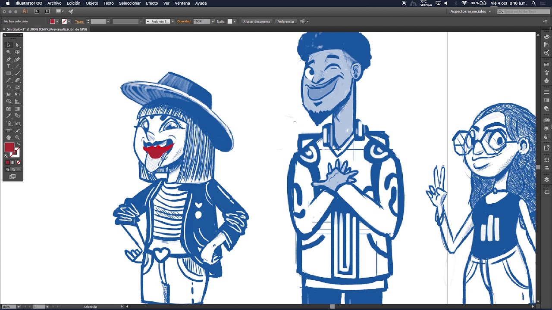Open the Creative Cloud Libraries panel icon
The height and width of the screenshot is (310, 552).
point(546,121)
